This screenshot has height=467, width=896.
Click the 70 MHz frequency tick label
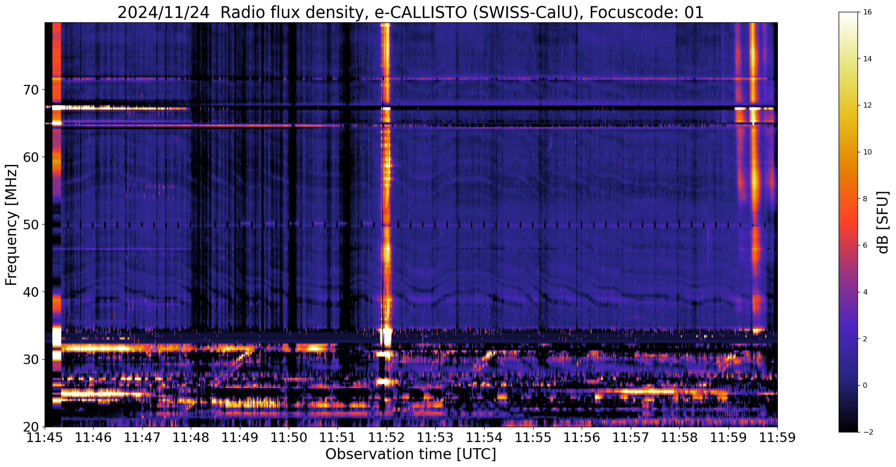point(31,90)
